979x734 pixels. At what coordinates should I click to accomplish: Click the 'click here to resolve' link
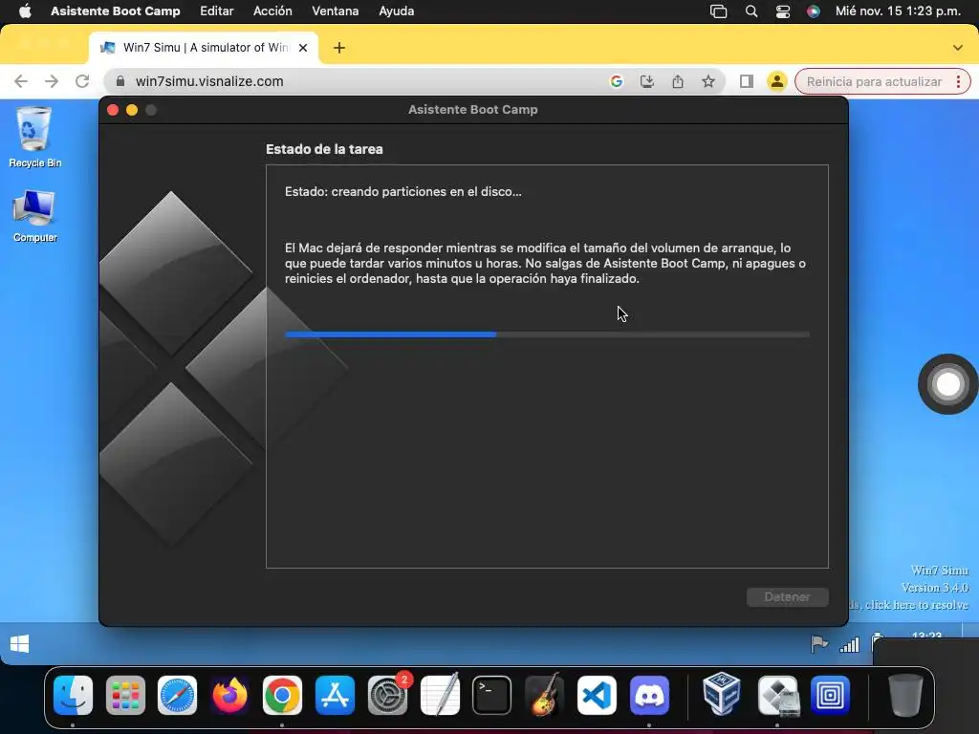click(916, 605)
